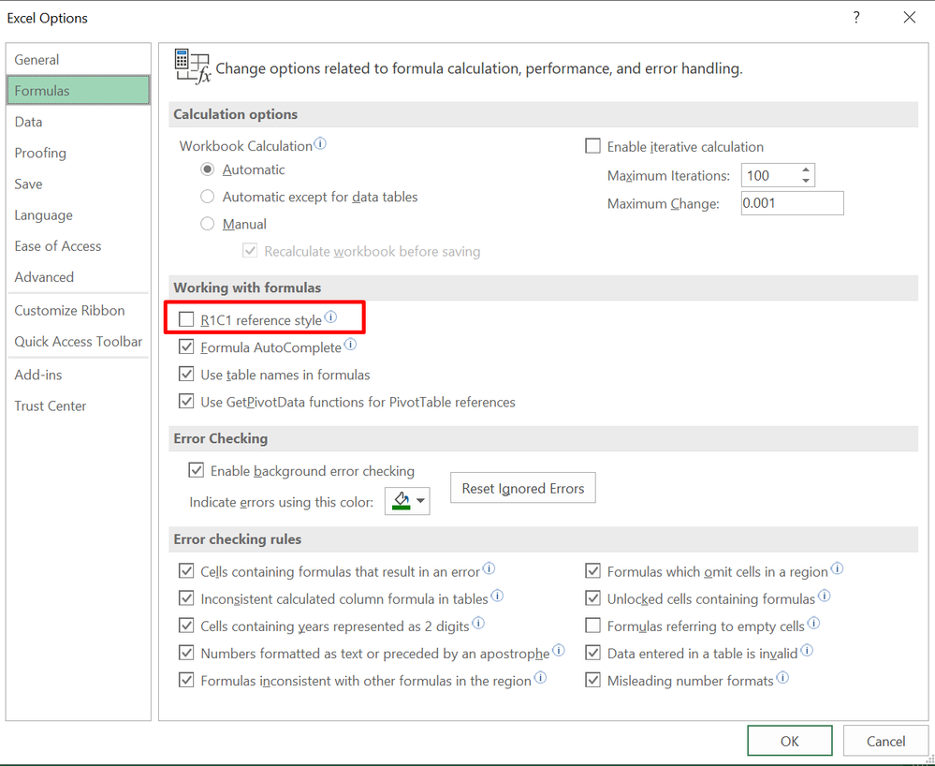
Task: Check Enable iterative calculation
Action: coord(592,146)
